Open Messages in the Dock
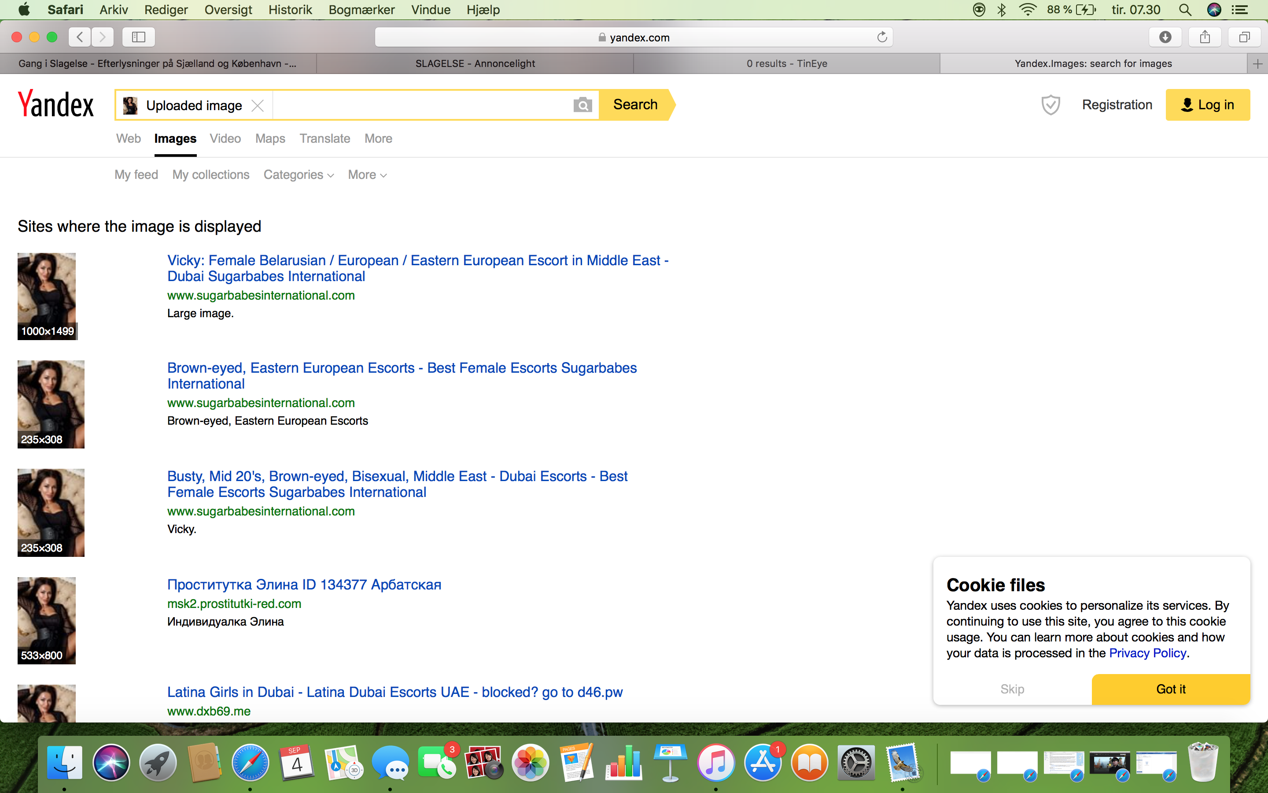1268x793 pixels. [x=391, y=762]
